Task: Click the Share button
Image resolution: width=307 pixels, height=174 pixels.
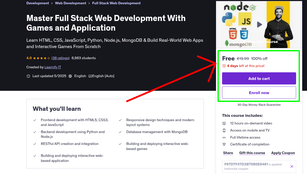Action: tap(228, 153)
